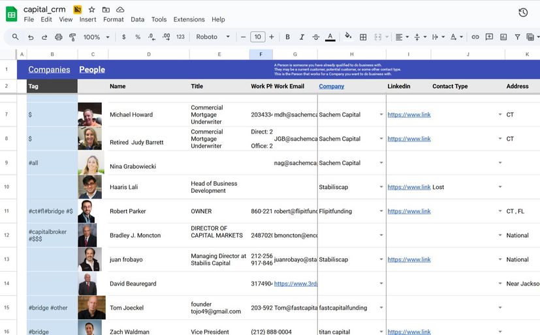The image size is (540, 335).
Task: Open the File menu
Action: pos(29,20)
